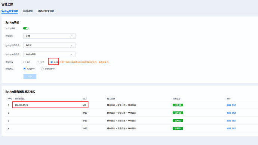The height and width of the screenshot is (145, 258).
Task: Click the 端口 column header
Action: 85,98
